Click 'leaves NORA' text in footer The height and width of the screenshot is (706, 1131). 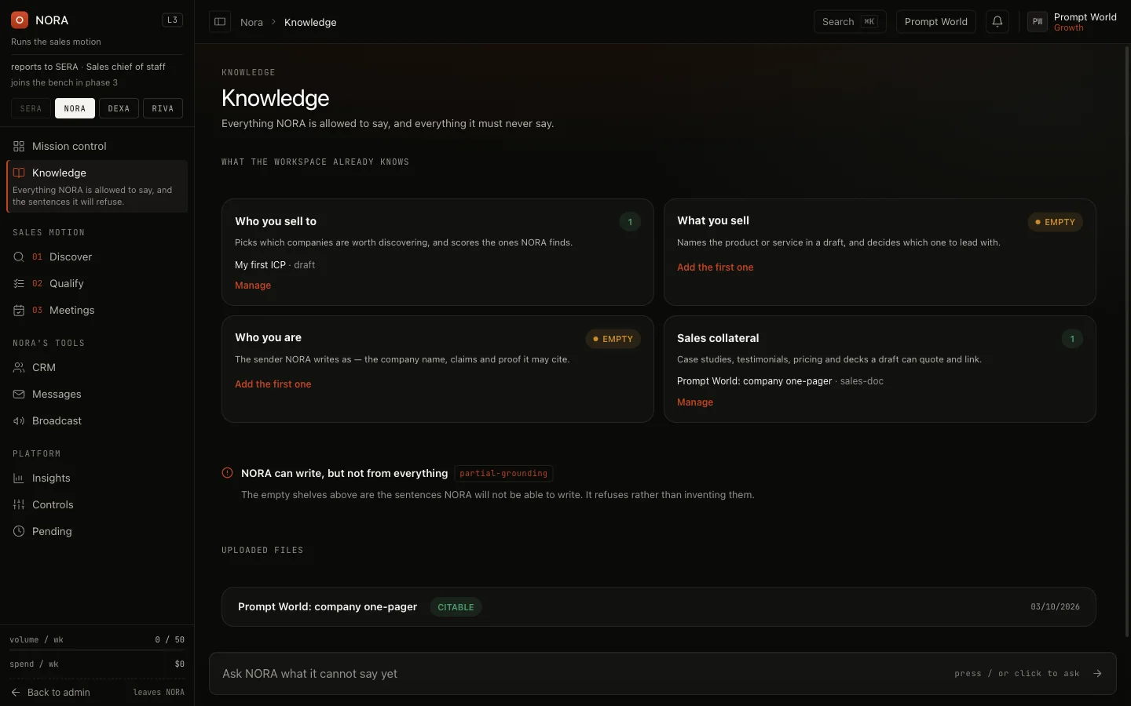point(159,693)
